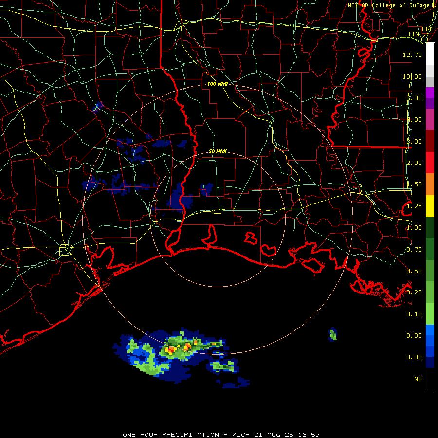Image resolution: width=438 pixels, height=438 pixels.
Task: Click the KLCH radar station identifier
Action: point(241,435)
